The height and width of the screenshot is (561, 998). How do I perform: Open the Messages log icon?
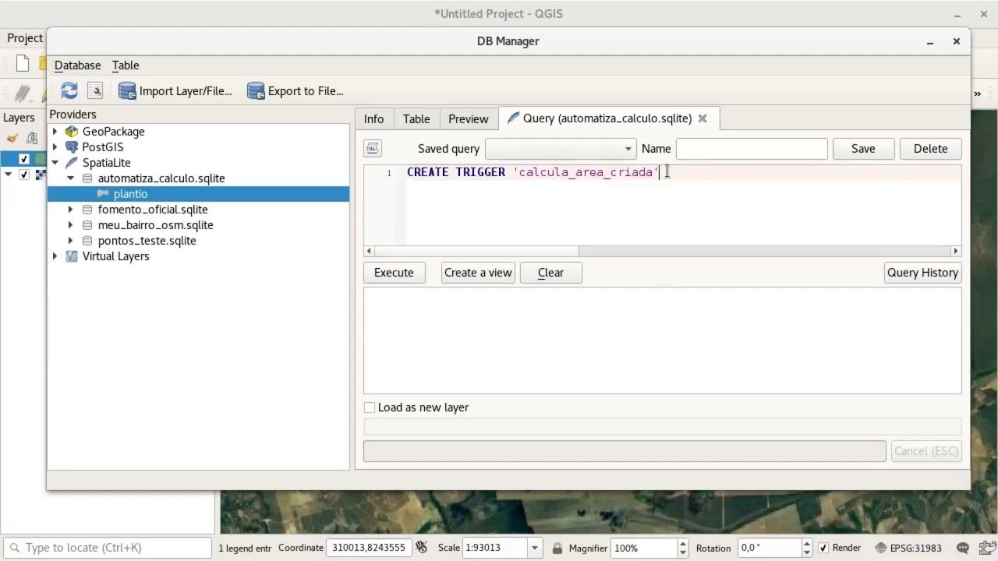click(x=962, y=548)
